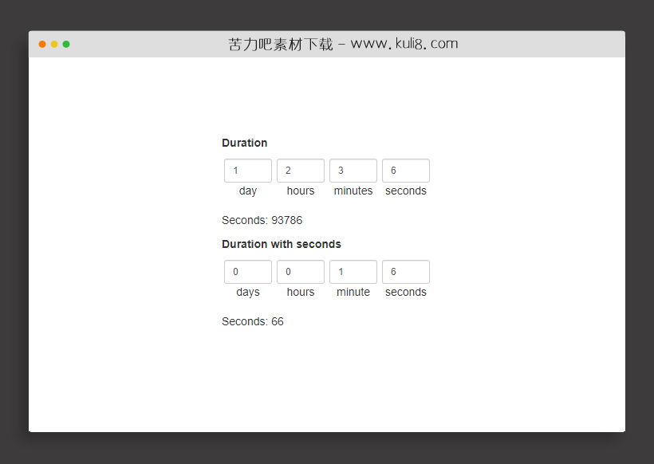Click the Duration with seconds heading

point(281,244)
